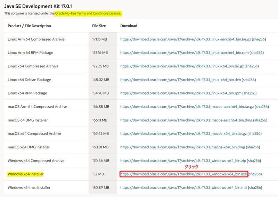Download the macos-x64_bin.dmg installer link
The width and height of the screenshot is (278, 197).
183,147
